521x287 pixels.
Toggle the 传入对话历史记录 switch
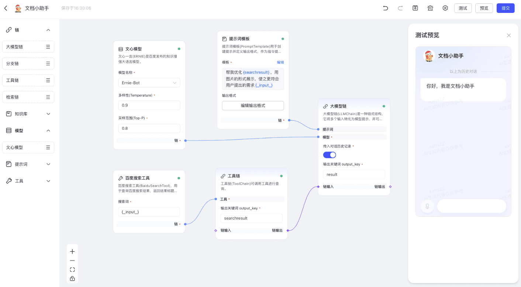point(329,155)
